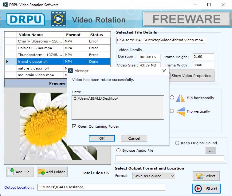Click the flip vertically triangle icon

click(x=181, y=111)
